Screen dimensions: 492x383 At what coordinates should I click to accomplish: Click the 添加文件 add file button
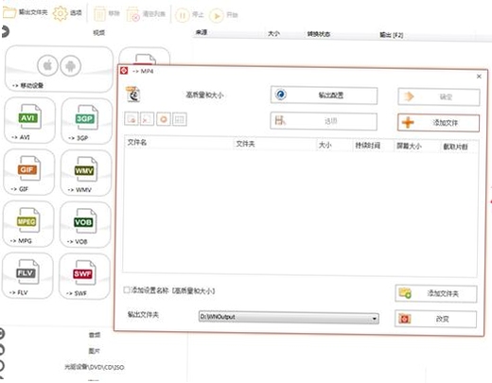438,123
